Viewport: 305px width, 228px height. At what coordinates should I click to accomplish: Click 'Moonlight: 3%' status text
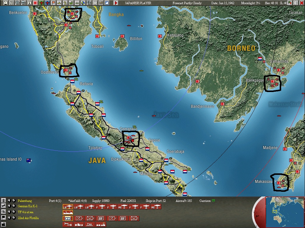point(250,3)
